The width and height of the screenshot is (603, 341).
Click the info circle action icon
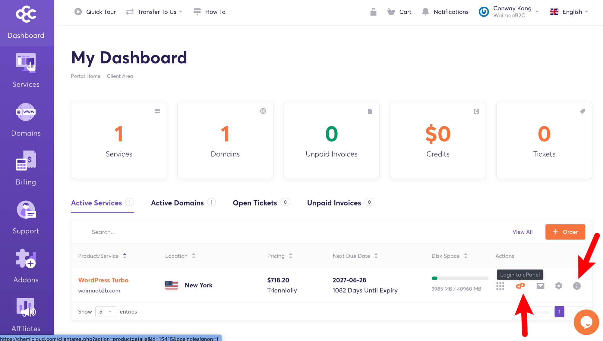click(576, 286)
